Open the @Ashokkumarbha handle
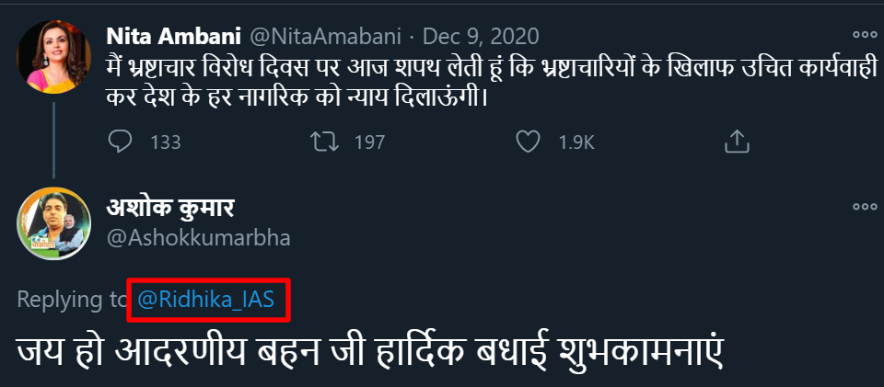The height and width of the screenshot is (387, 884). (x=199, y=238)
